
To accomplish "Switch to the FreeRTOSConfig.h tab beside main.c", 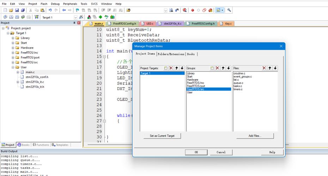I will (122, 24).
